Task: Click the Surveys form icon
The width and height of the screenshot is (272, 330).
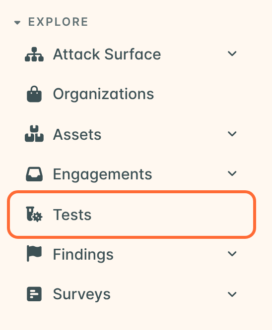Action: coord(34,294)
